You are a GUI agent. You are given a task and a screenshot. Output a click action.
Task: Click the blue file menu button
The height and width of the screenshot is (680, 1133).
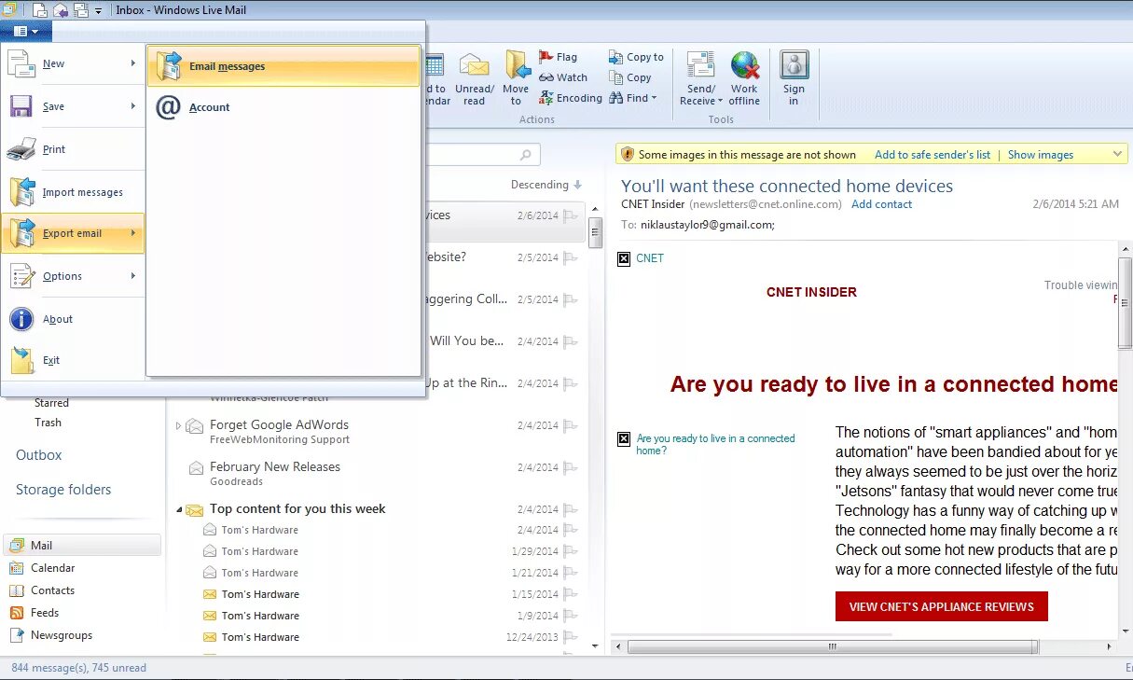[x=26, y=31]
